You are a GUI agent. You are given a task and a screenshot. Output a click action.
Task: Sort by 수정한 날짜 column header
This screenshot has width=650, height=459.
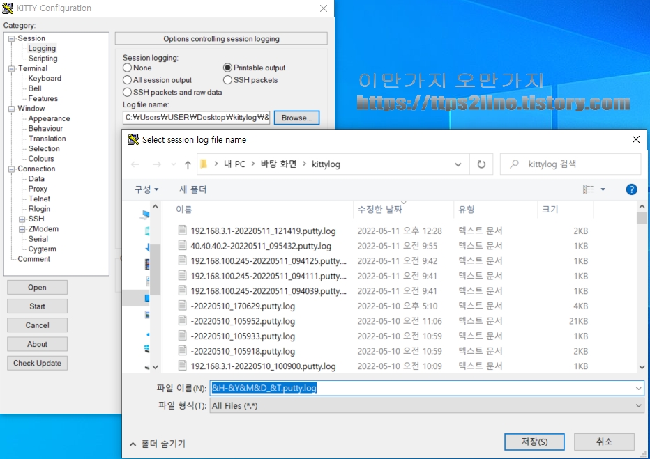[x=379, y=210]
